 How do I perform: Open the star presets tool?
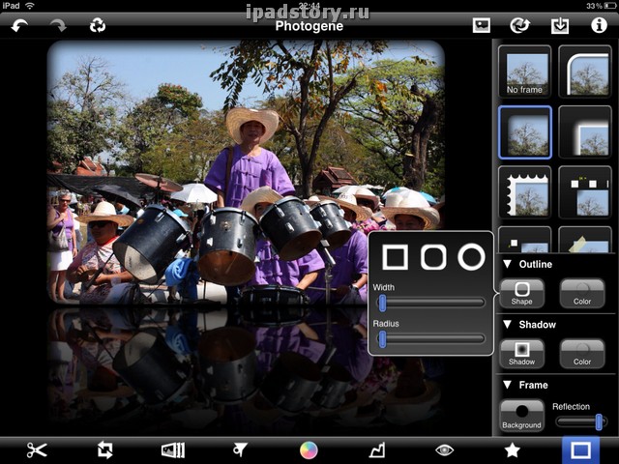(512, 449)
